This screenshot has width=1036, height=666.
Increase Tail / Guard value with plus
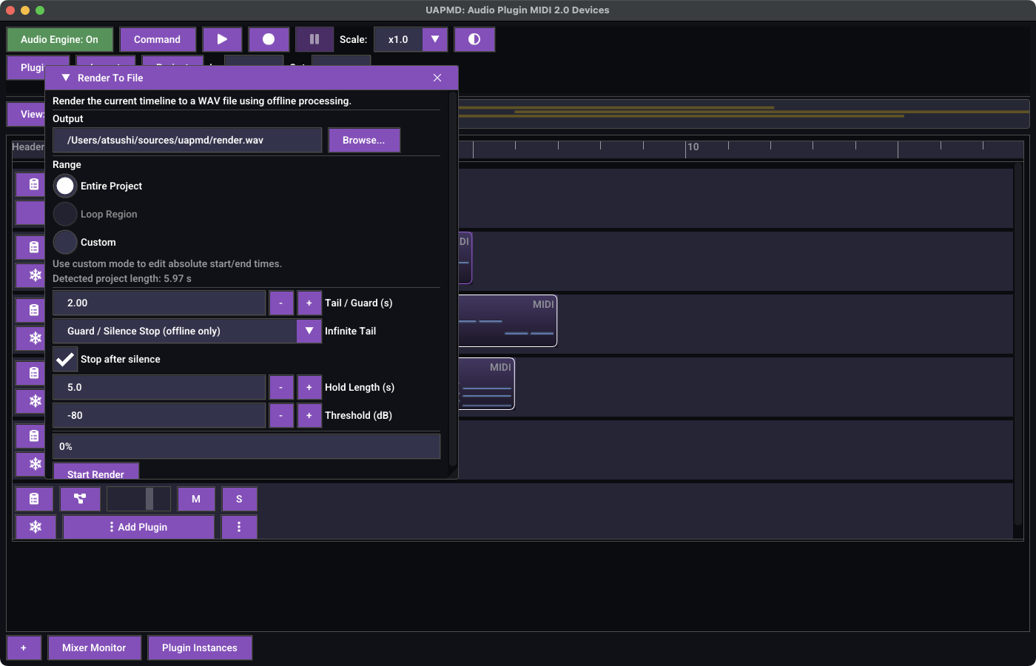[309, 303]
